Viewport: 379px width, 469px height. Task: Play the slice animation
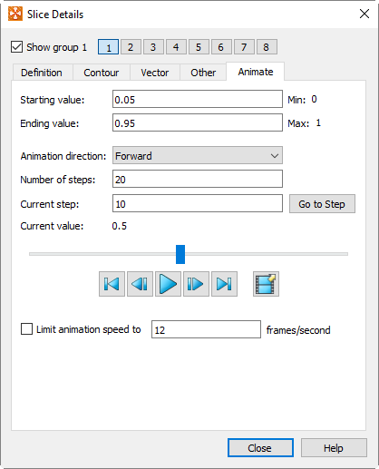168,284
